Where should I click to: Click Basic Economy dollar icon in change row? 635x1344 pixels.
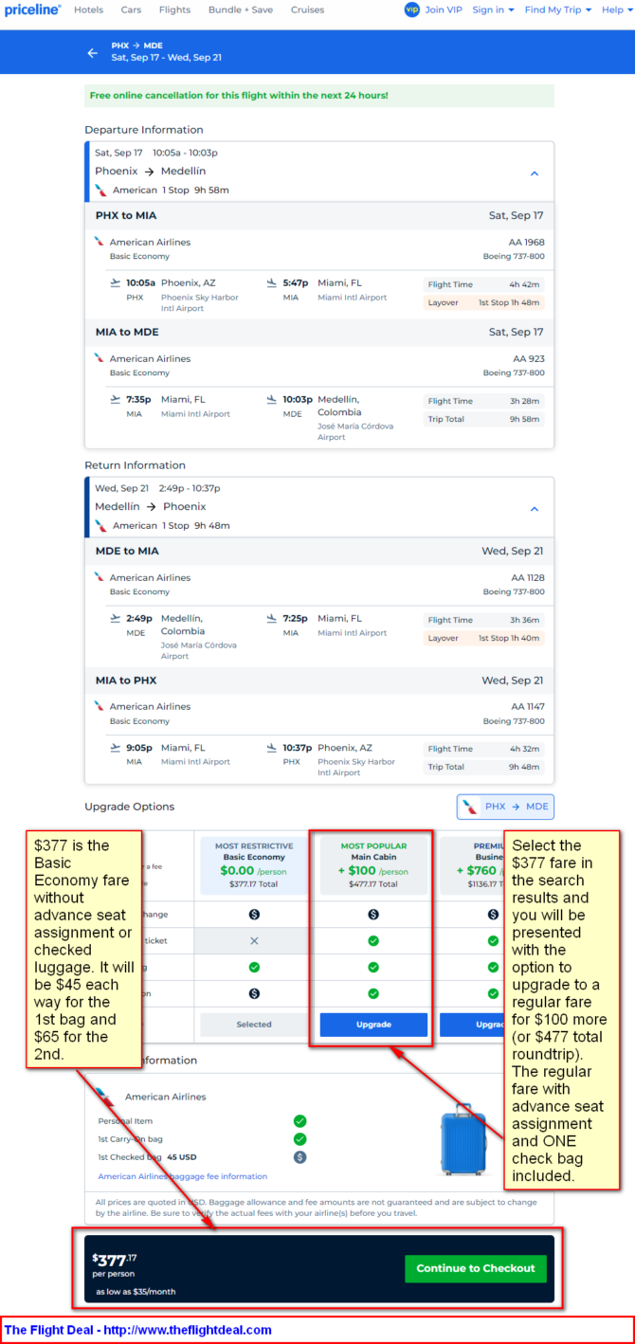(x=254, y=914)
